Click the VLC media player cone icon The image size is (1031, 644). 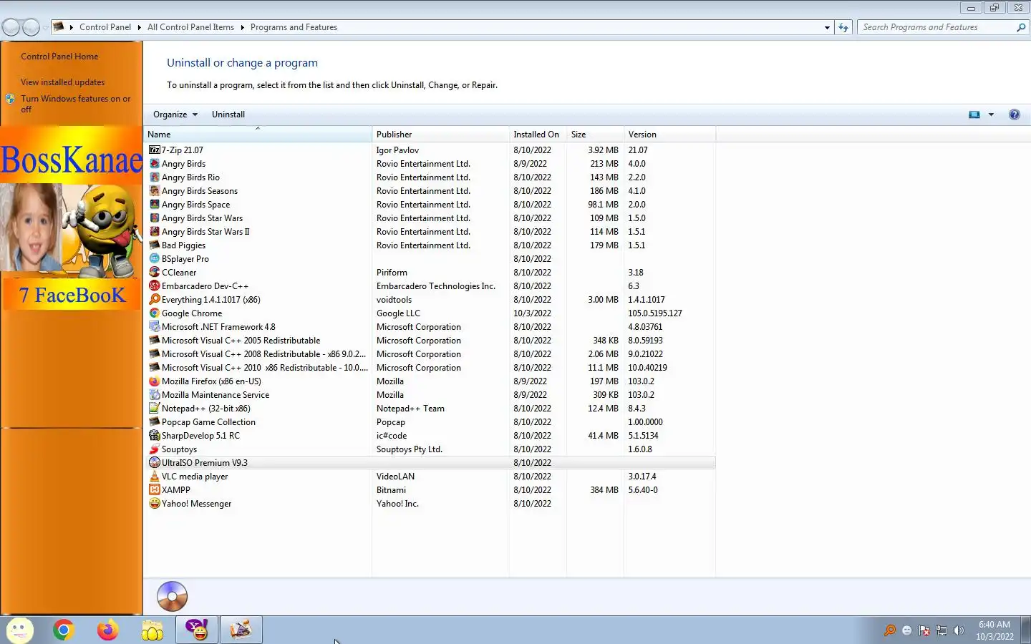(154, 477)
